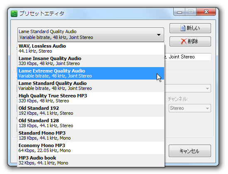228x174 pixels.
Task: Click the キャンセル button
Action: 189,151
